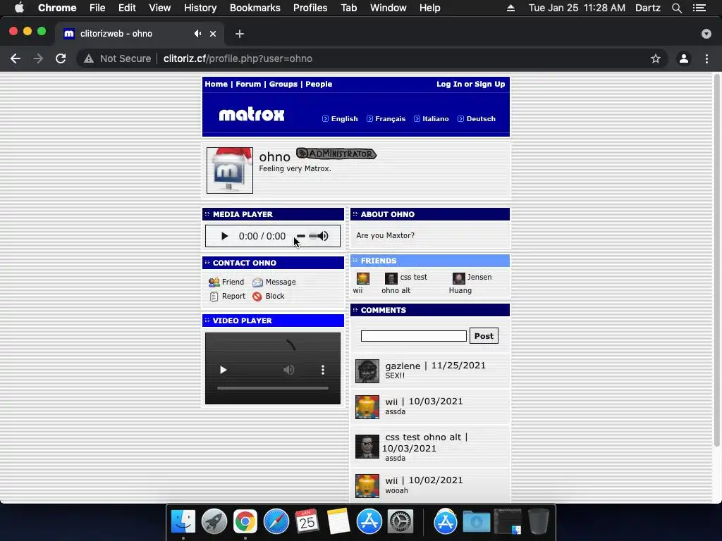Open gazlene's comment avatar
Image resolution: width=722 pixels, height=541 pixels.
367,371
